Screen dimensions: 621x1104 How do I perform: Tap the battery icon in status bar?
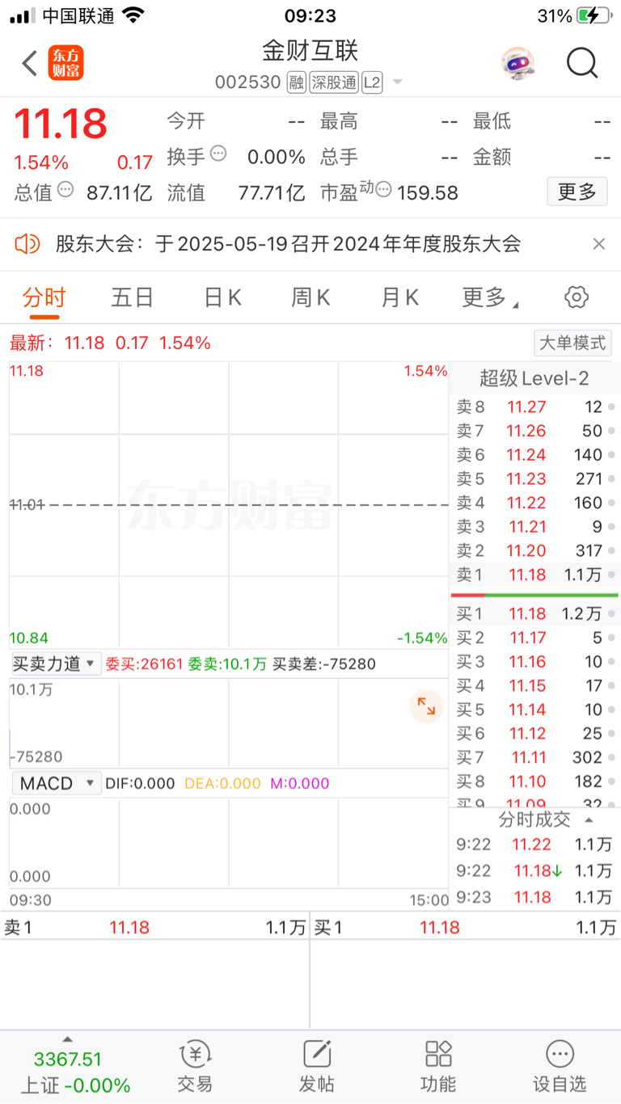(594, 15)
